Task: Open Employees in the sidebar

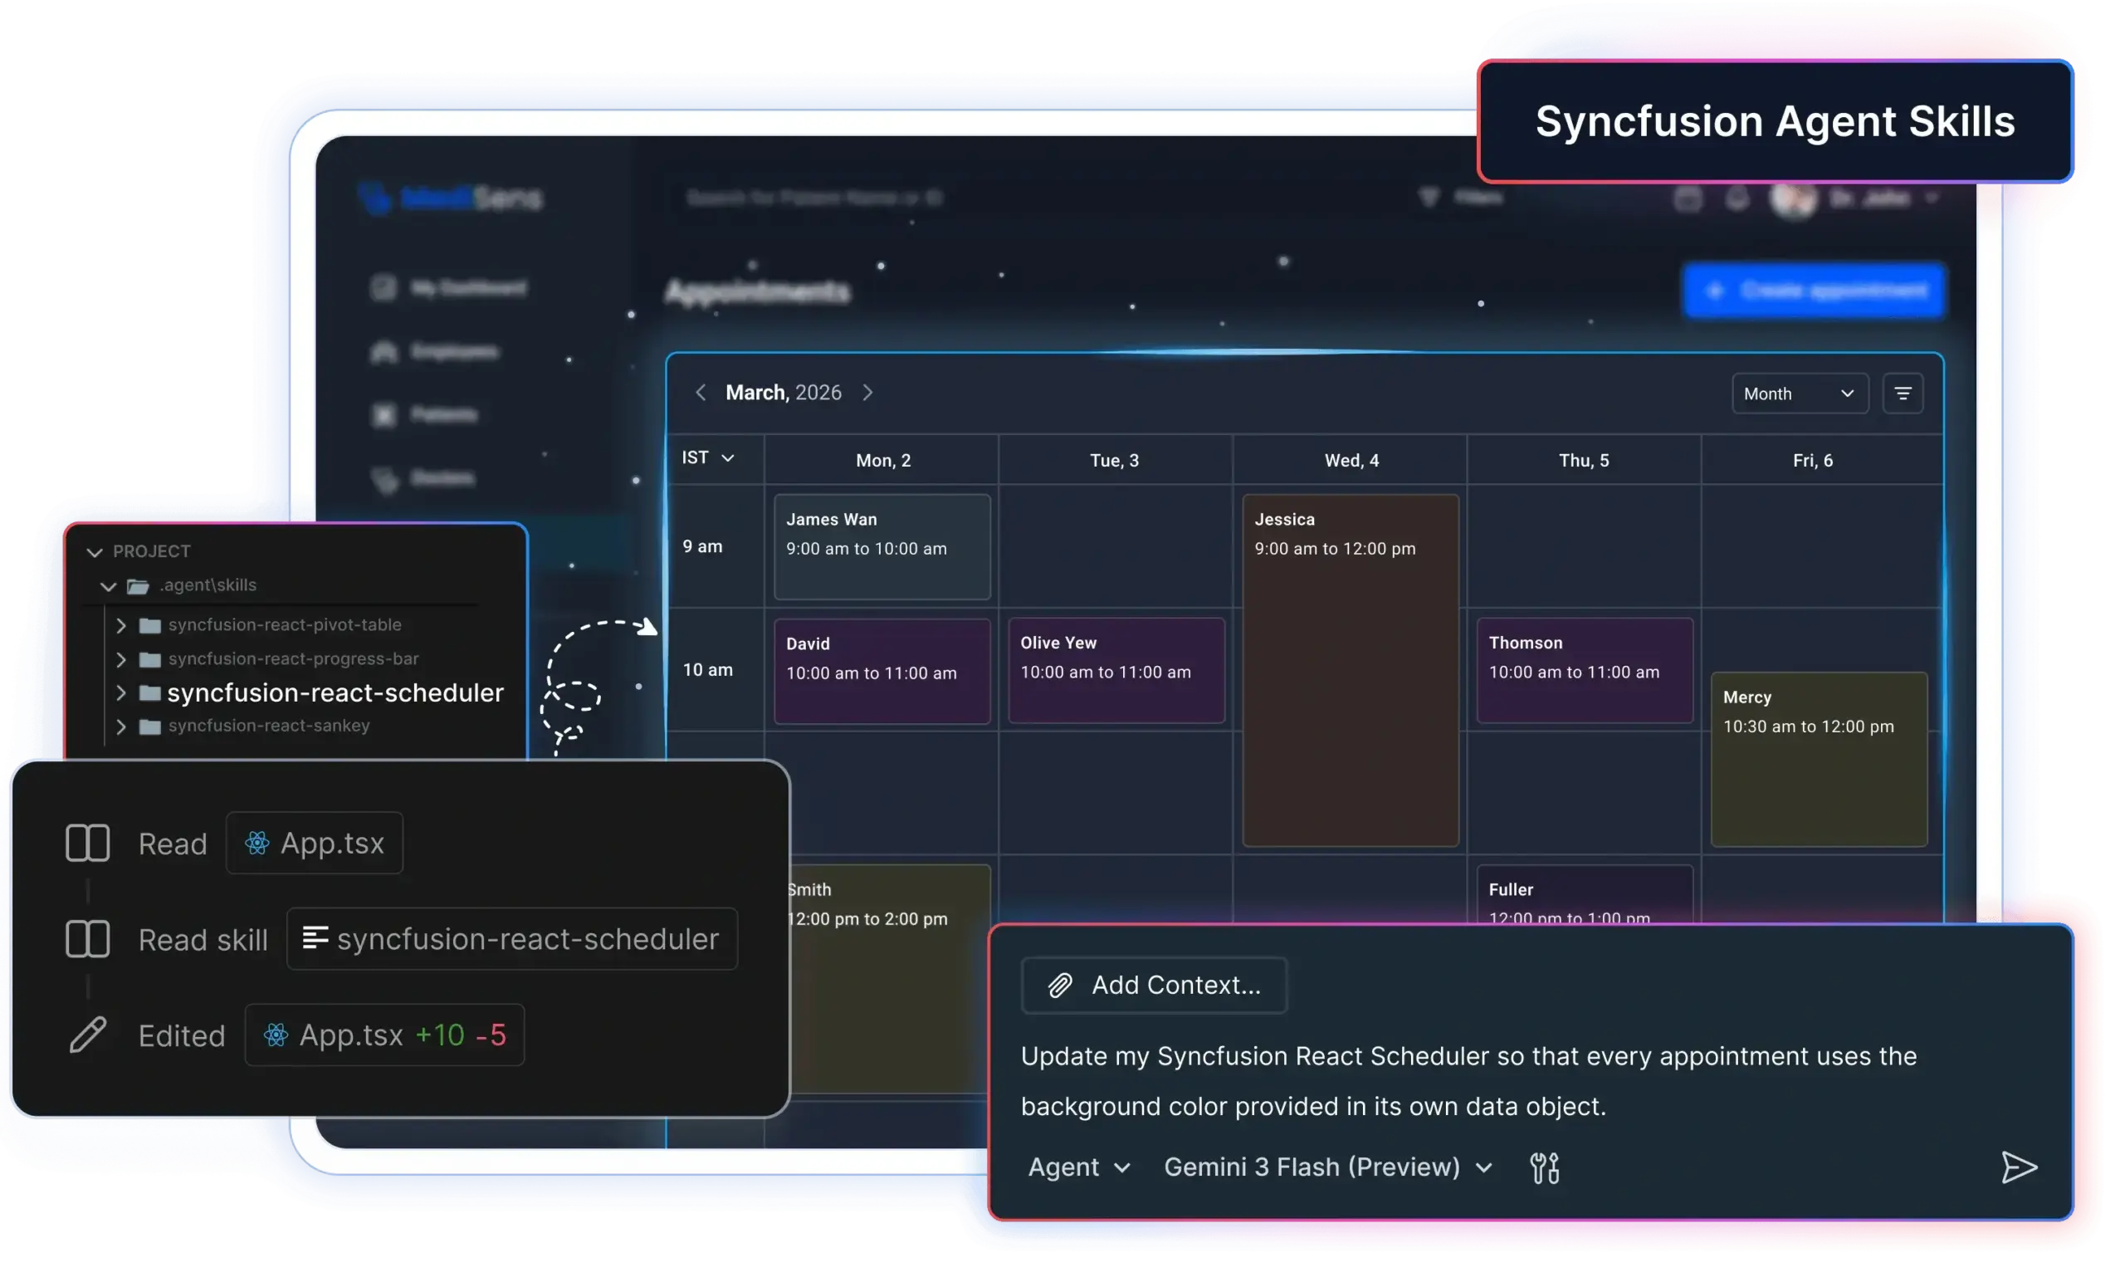Action: (x=435, y=351)
